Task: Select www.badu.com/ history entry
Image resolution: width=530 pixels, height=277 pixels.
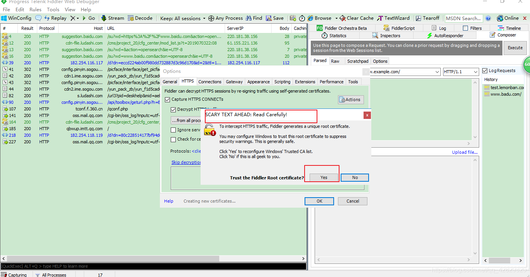Action: pyautogui.click(x=502, y=94)
